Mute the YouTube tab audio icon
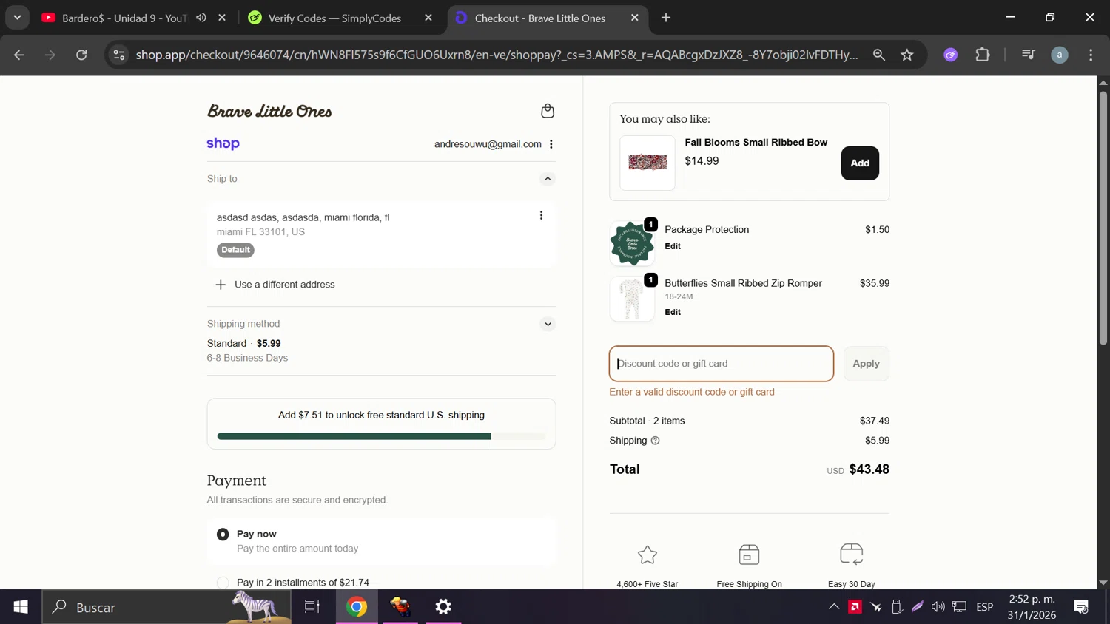The width and height of the screenshot is (1110, 624). [201, 18]
